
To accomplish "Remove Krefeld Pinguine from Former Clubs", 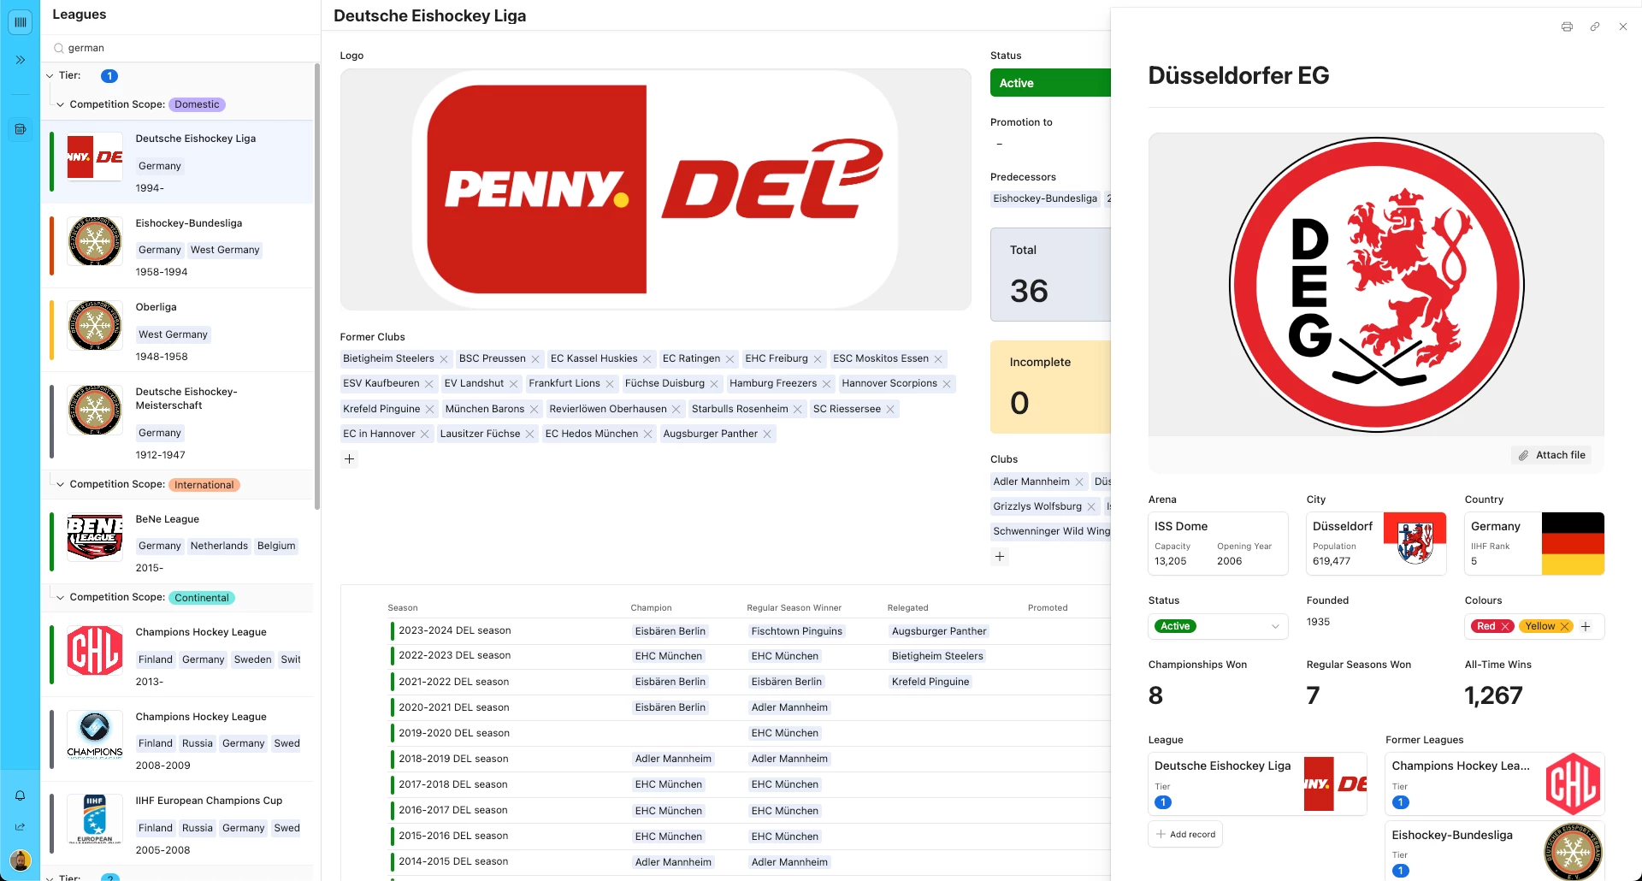I will tap(430, 410).
